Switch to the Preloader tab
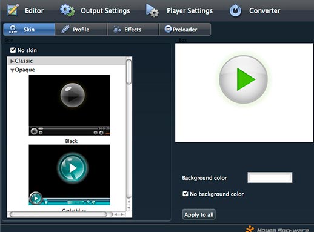The height and width of the screenshot is (232, 314). (185, 30)
